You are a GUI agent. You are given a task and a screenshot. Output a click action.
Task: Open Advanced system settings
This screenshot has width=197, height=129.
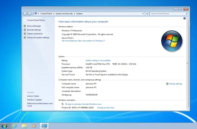pyautogui.click(x=38, y=38)
